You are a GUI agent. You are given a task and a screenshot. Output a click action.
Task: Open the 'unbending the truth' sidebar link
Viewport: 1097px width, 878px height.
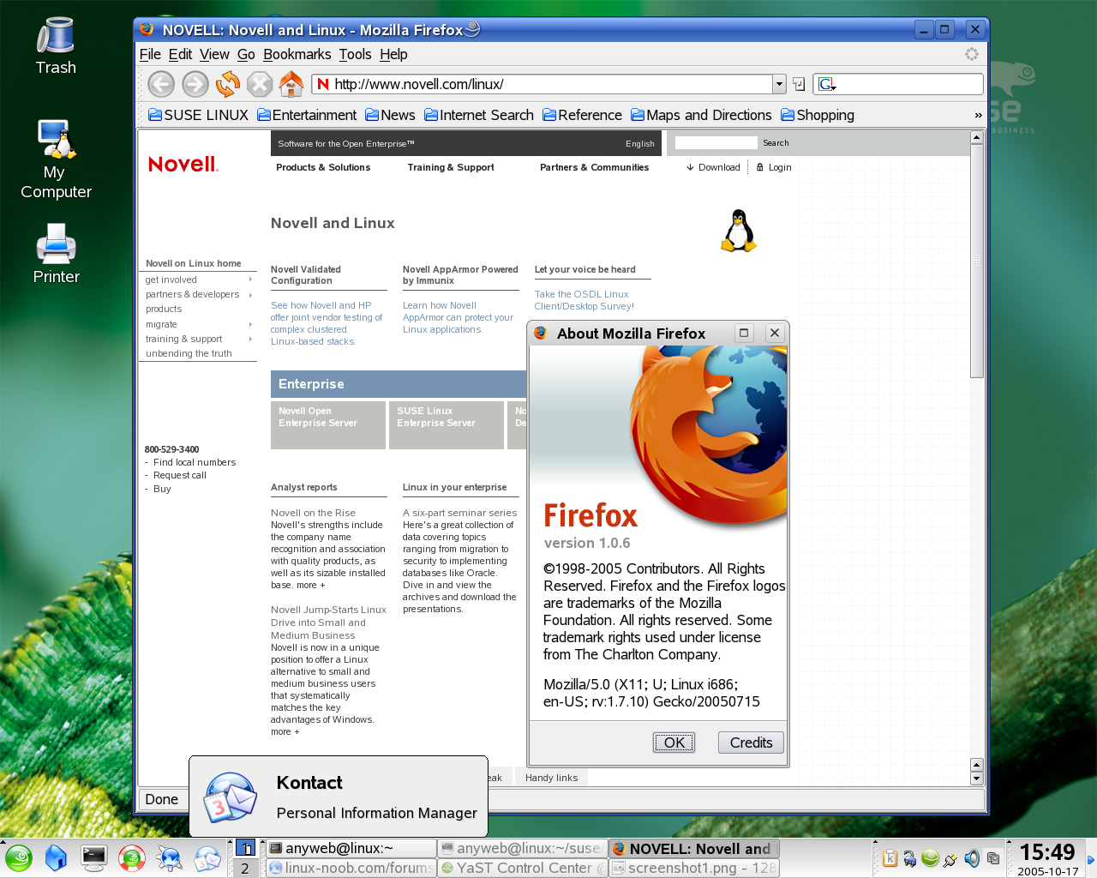pos(189,353)
